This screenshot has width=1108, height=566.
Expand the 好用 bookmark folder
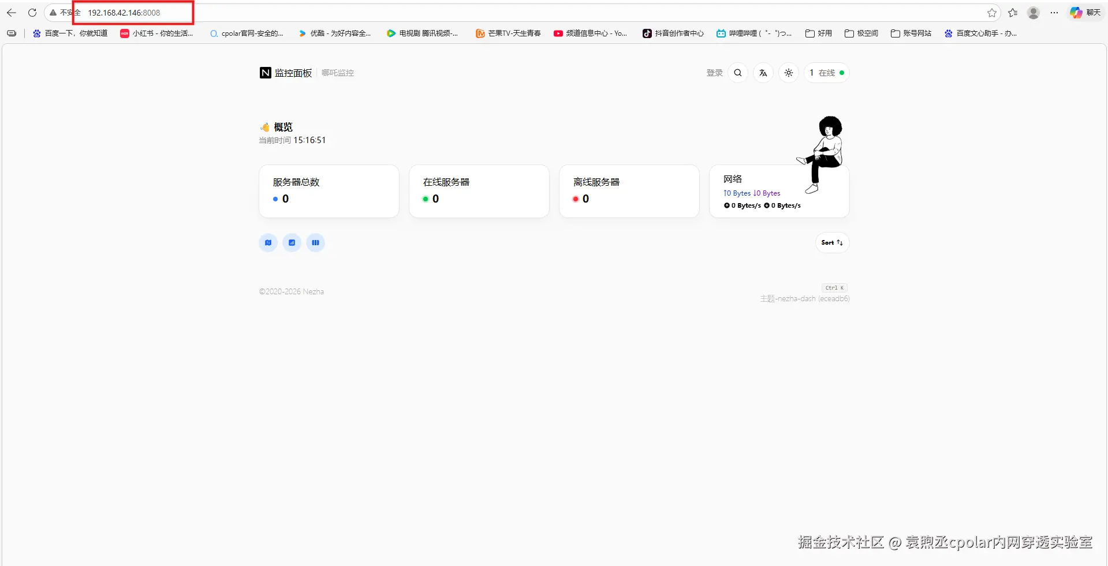tap(819, 33)
